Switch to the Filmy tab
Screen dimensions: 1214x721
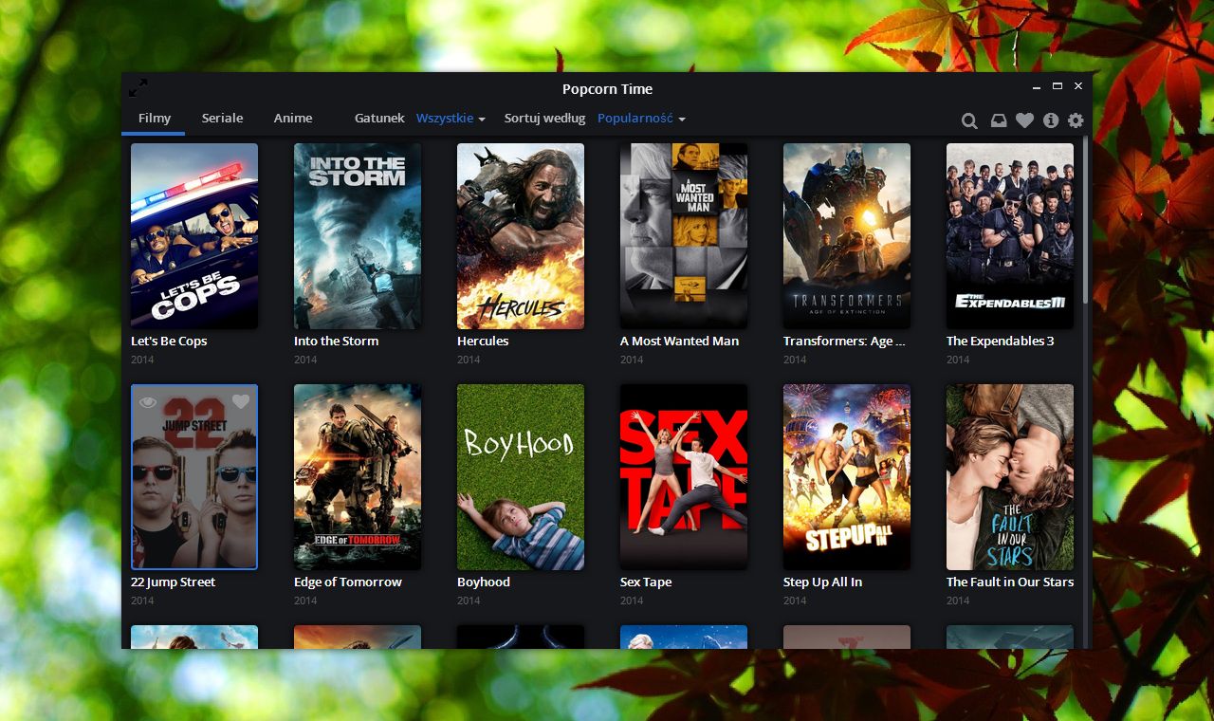155,119
